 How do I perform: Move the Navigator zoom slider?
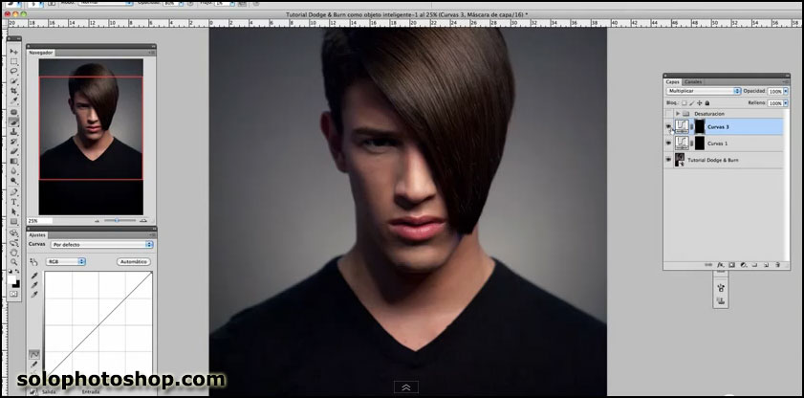point(117,221)
